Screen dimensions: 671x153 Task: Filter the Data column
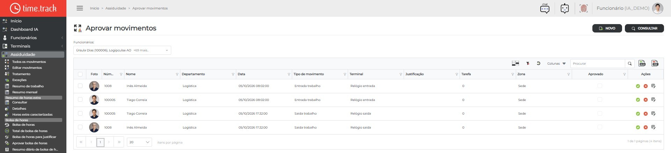tap(289, 74)
